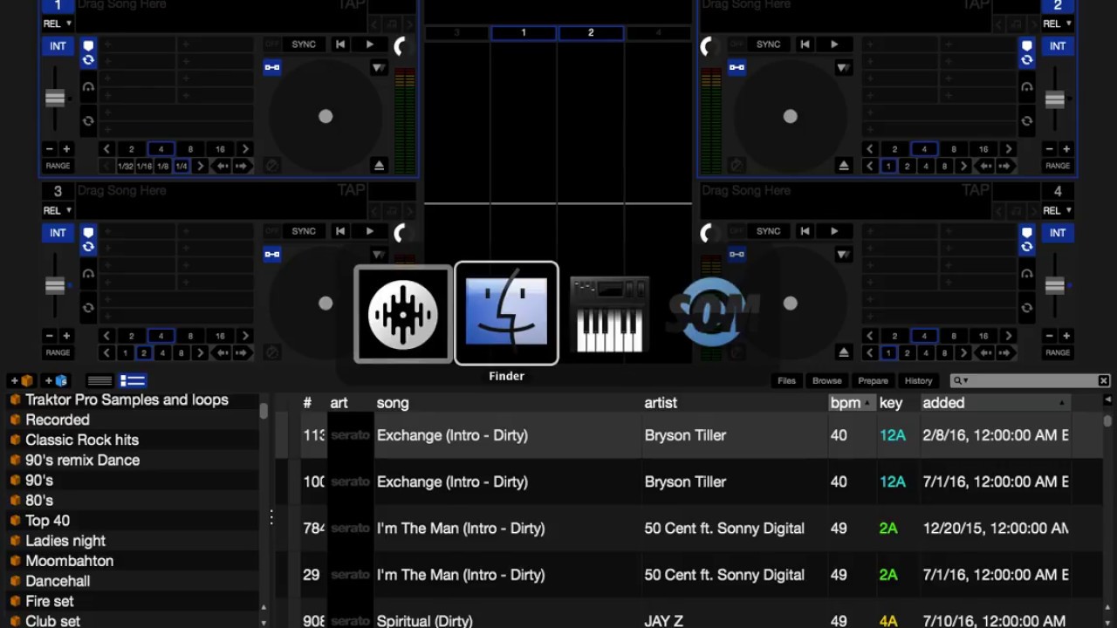The image size is (1117, 628).
Task: Set 1/32 loop roll on deck 1
Action: click(x=126, y=166)
